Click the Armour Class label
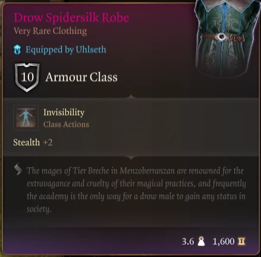Screen dimensions: 261x257 point(81,77)
